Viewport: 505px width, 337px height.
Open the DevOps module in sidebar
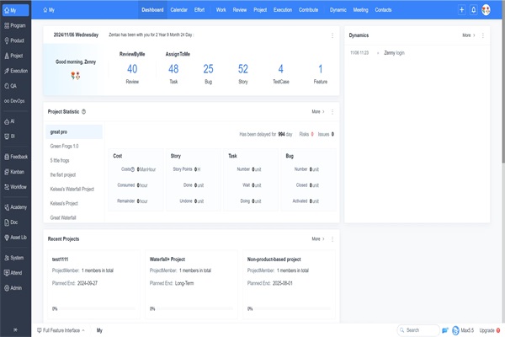(x=15, y=101)
